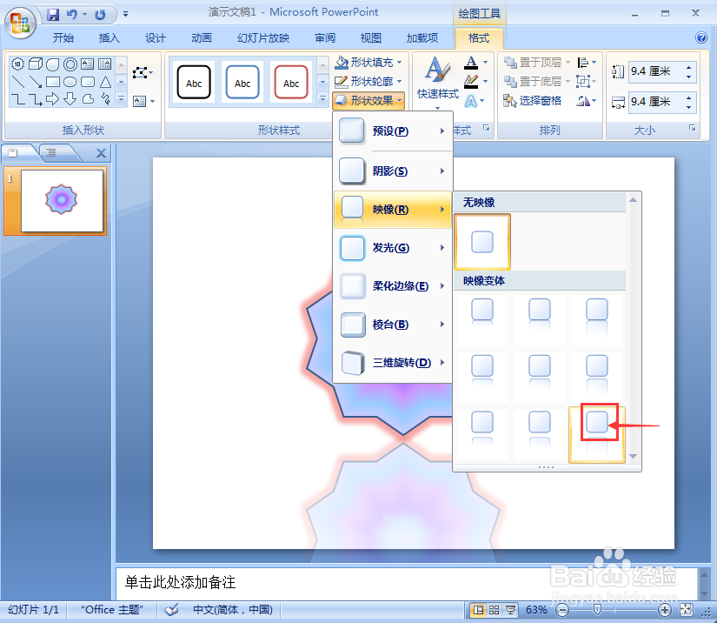Open the Soft Edges (柔化边缘) submenu
The width and height of the screenshot is (717, 623).
pos(393,286)
